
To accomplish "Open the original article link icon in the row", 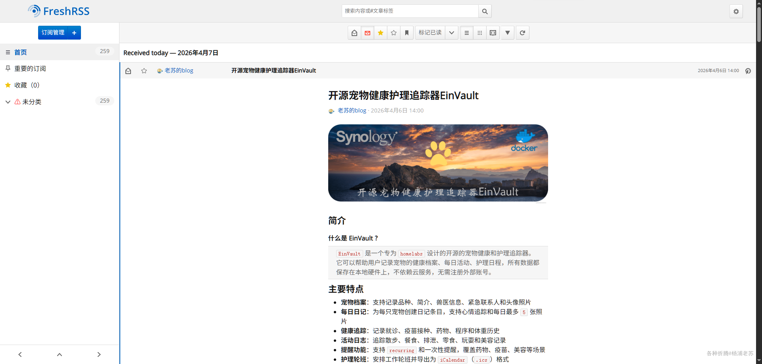I will (748, 71).
